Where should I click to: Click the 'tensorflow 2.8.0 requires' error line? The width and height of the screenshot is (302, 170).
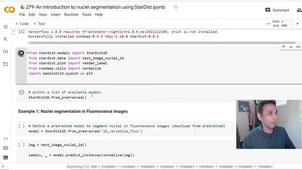(123, 32)
